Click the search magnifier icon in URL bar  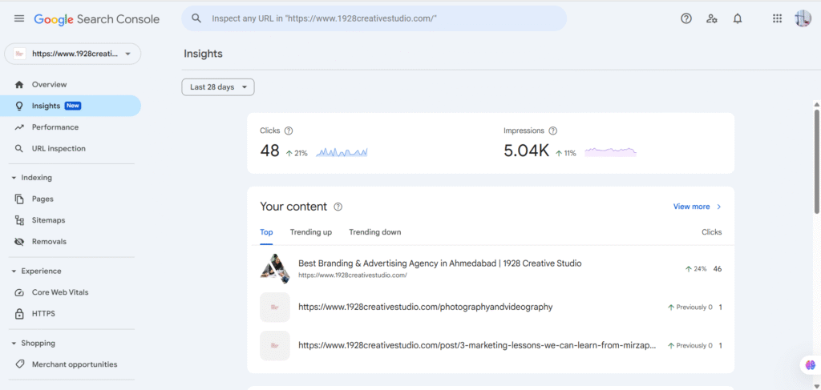[196, 18]
